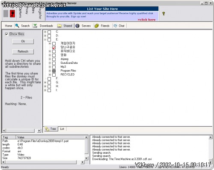Viewport: 214px width, 170px height.
Task: Open the Downloads page in the toolbar
Action: click(43, 26)
